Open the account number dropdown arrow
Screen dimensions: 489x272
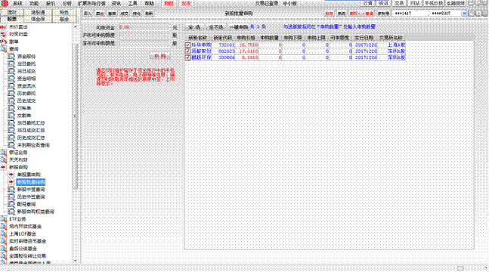464,14
